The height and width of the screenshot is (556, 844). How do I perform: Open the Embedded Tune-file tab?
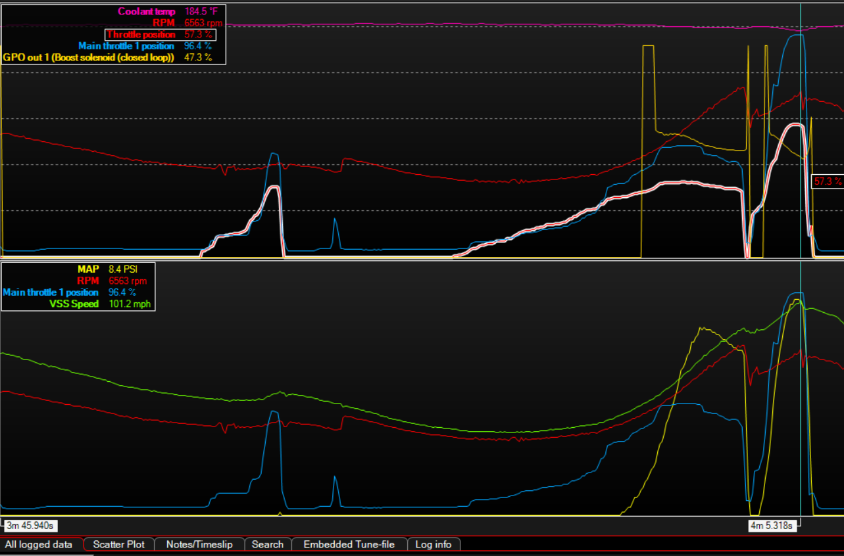[x=349, y=544]
